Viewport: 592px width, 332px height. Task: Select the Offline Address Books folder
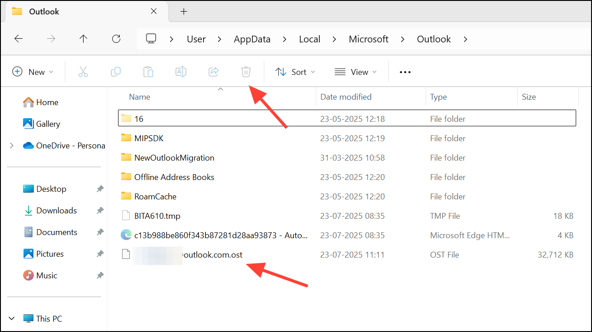tap(347, 177)
